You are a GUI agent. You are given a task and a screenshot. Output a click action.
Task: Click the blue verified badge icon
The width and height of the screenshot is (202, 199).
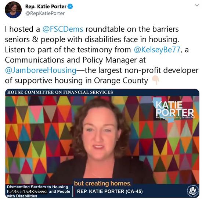click(70, 6)
